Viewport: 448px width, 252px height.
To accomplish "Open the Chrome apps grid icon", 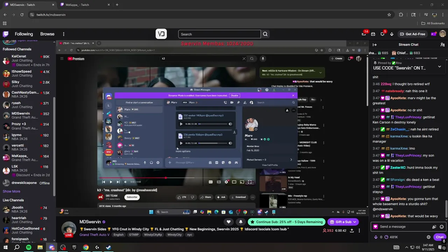I will (x=5, y=23).
